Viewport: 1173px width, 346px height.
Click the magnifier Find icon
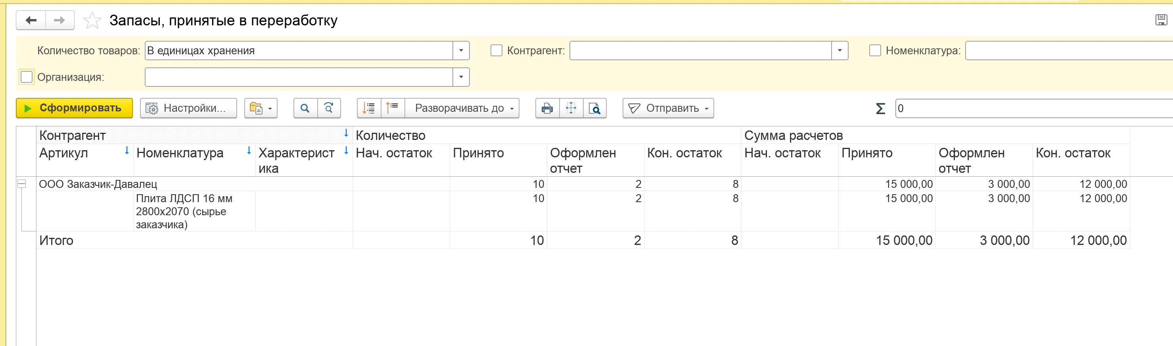[305, 108]
